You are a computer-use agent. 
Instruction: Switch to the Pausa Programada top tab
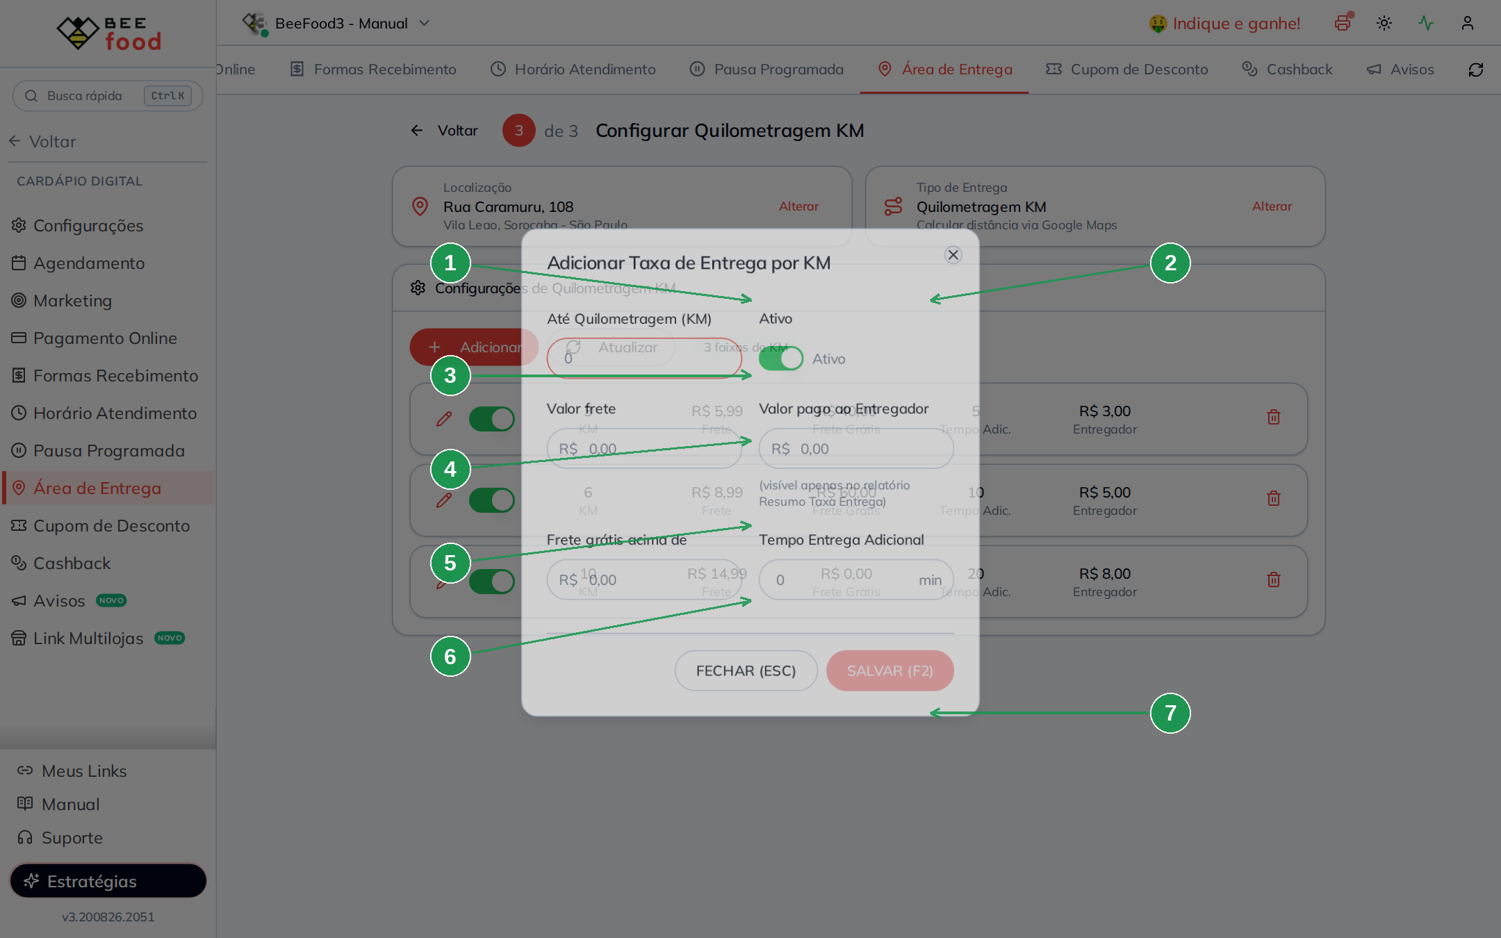click(x=766, y=69)
